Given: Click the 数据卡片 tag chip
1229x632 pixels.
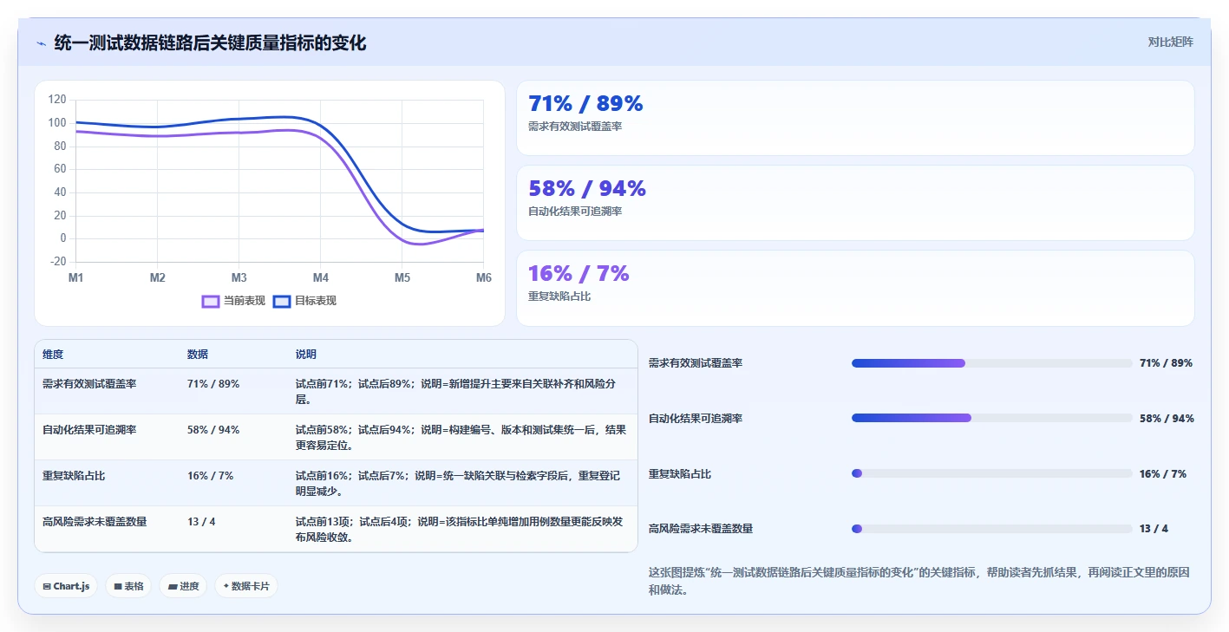Looking at the screenshot, I should coord(246,586).
